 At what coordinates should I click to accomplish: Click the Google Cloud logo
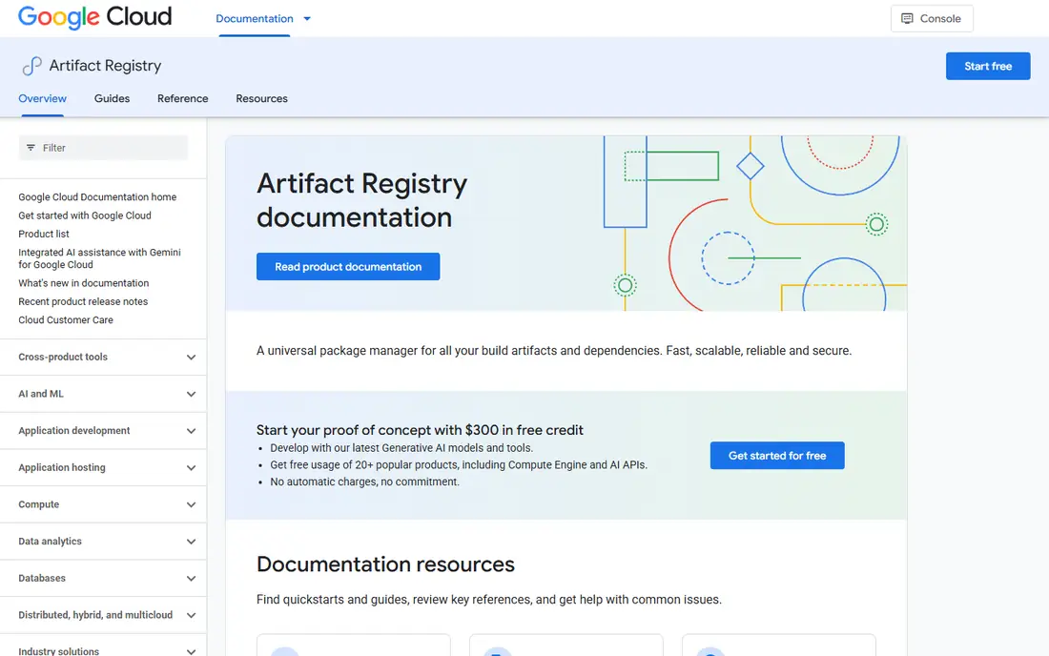click(x=94, y=17)
